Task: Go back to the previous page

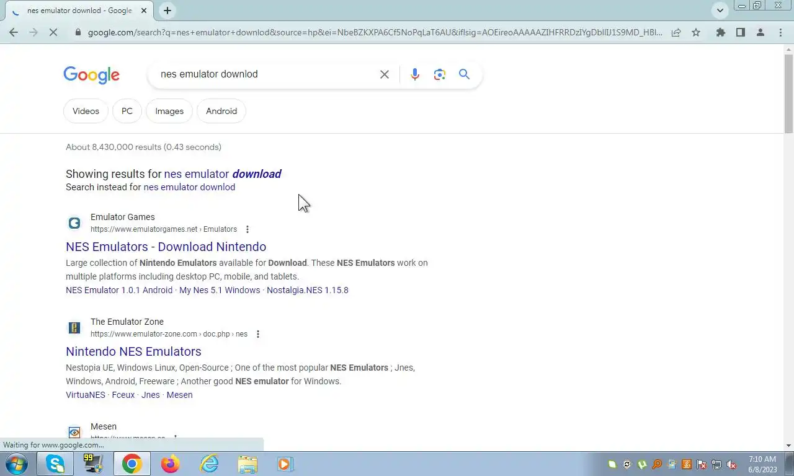Action: 14,32
